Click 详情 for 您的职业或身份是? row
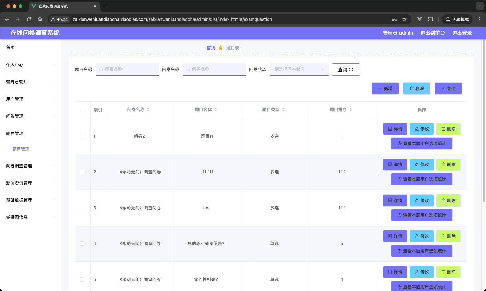The height and width of the screenshot is (291, 486). [x=395, y=236]
